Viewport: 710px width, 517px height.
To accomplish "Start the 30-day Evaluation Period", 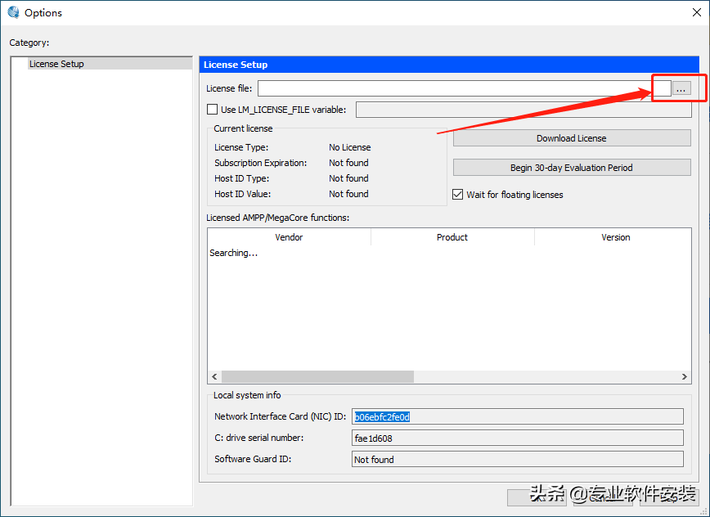I will (x=572, y=168).
